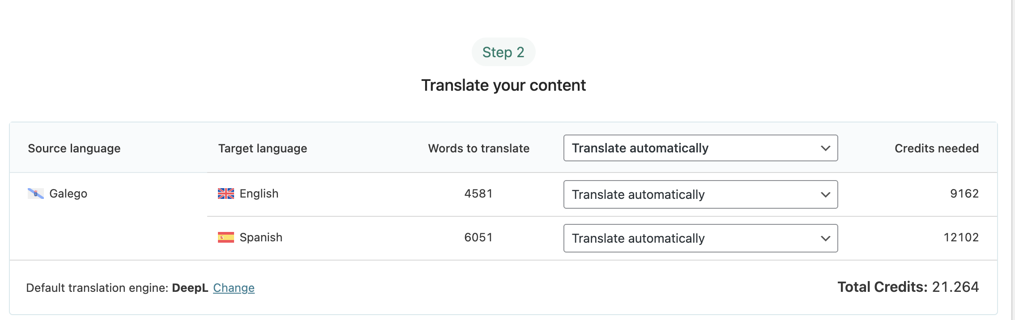Click the DeepL engine name
This screenshot has width=1015, height=320.
click(190, 288)
